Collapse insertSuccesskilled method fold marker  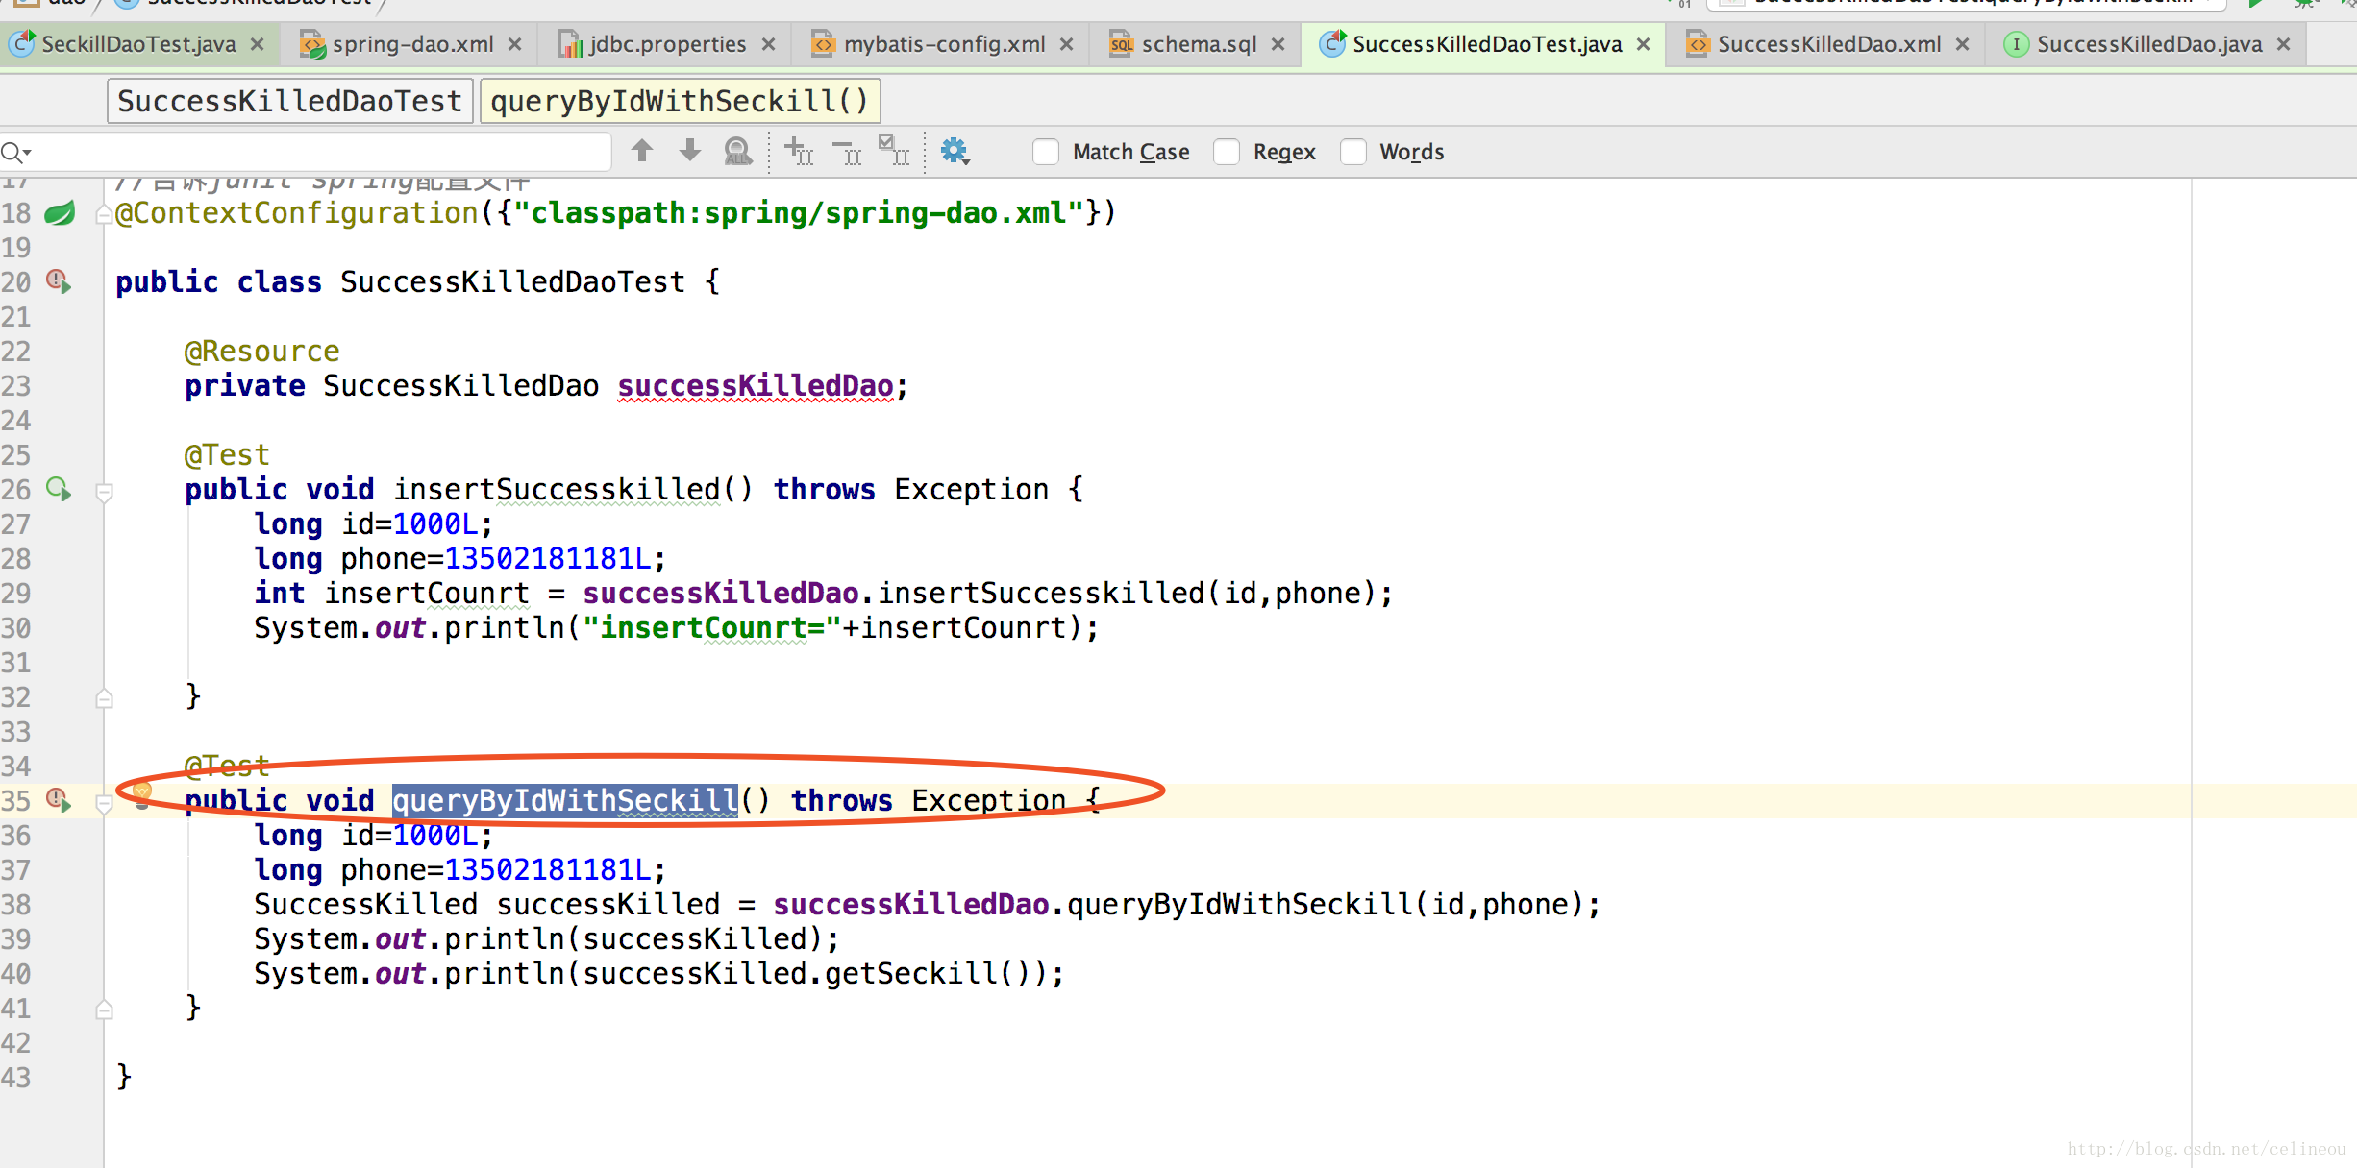pyautogui.click(x=105, y=492)
